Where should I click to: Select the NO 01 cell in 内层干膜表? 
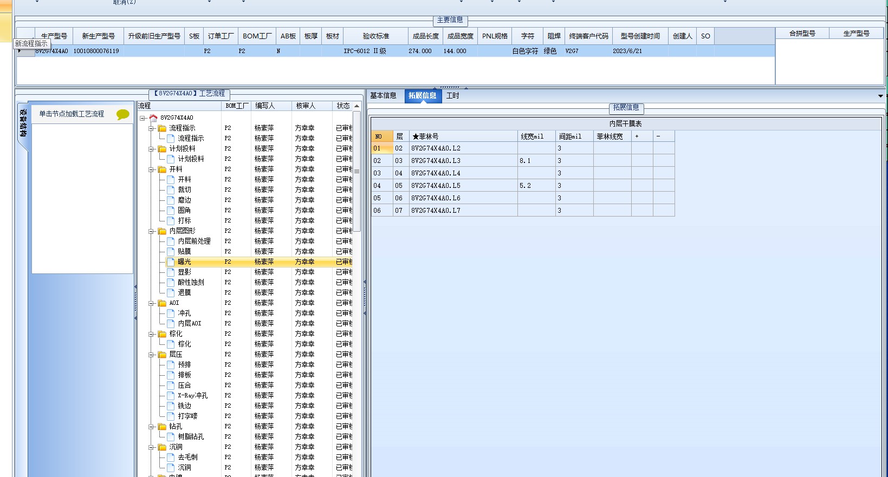[382, 148]
